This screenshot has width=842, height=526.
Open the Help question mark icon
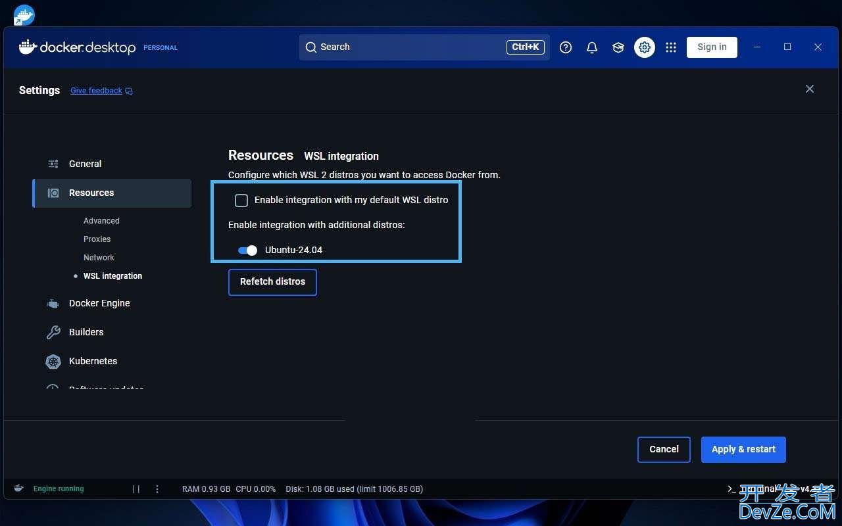click(566, 47)
